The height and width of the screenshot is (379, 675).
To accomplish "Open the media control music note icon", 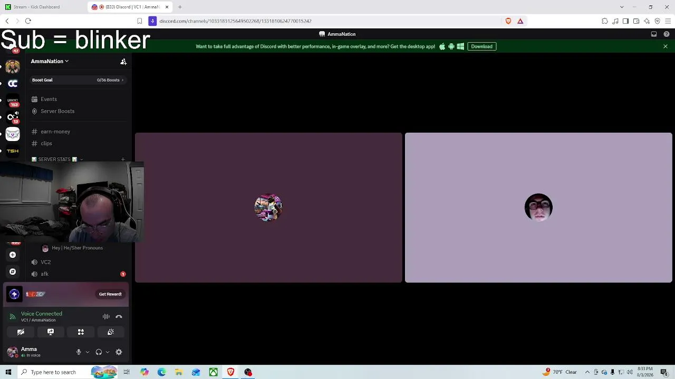I will 615,21.
